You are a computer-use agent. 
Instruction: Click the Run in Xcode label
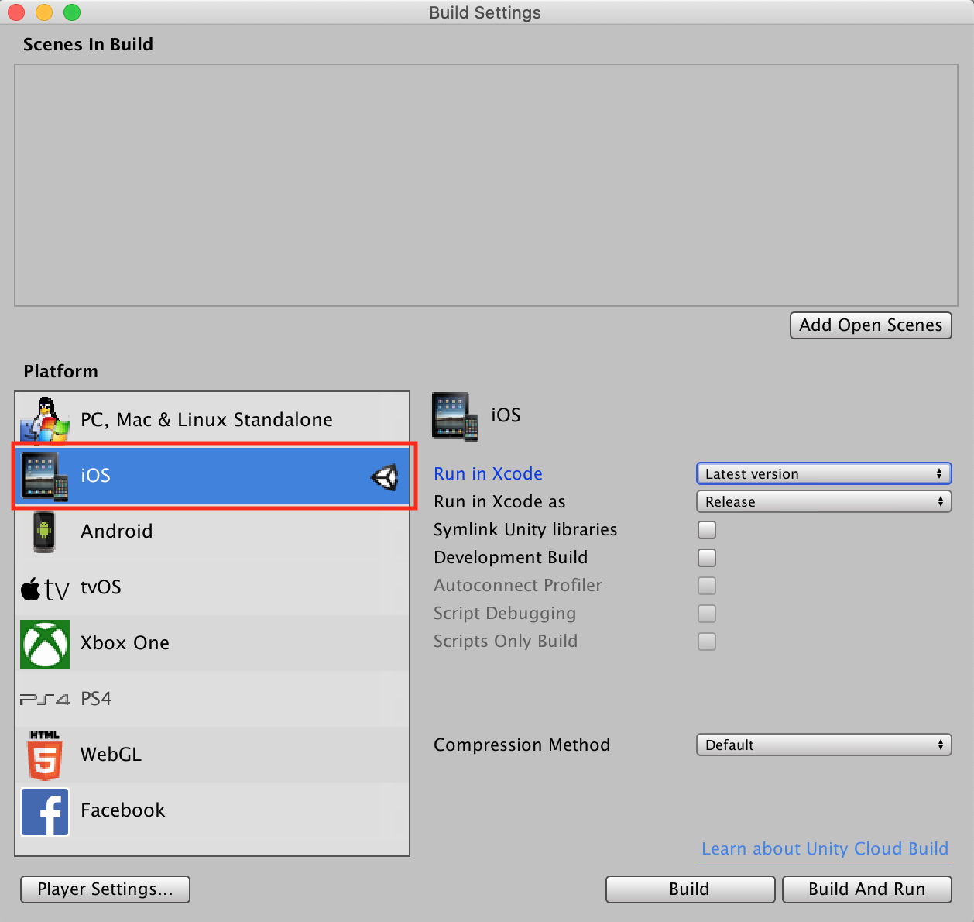click(x=488, y=473)
